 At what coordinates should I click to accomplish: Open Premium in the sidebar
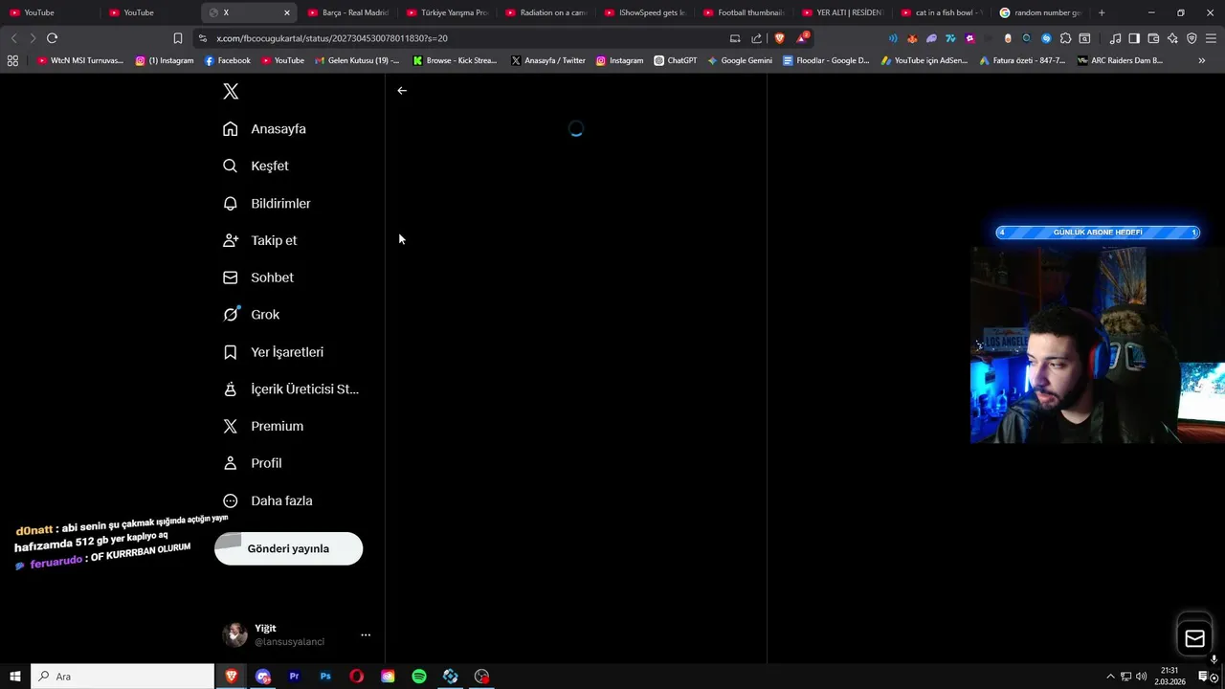(263, 427)
